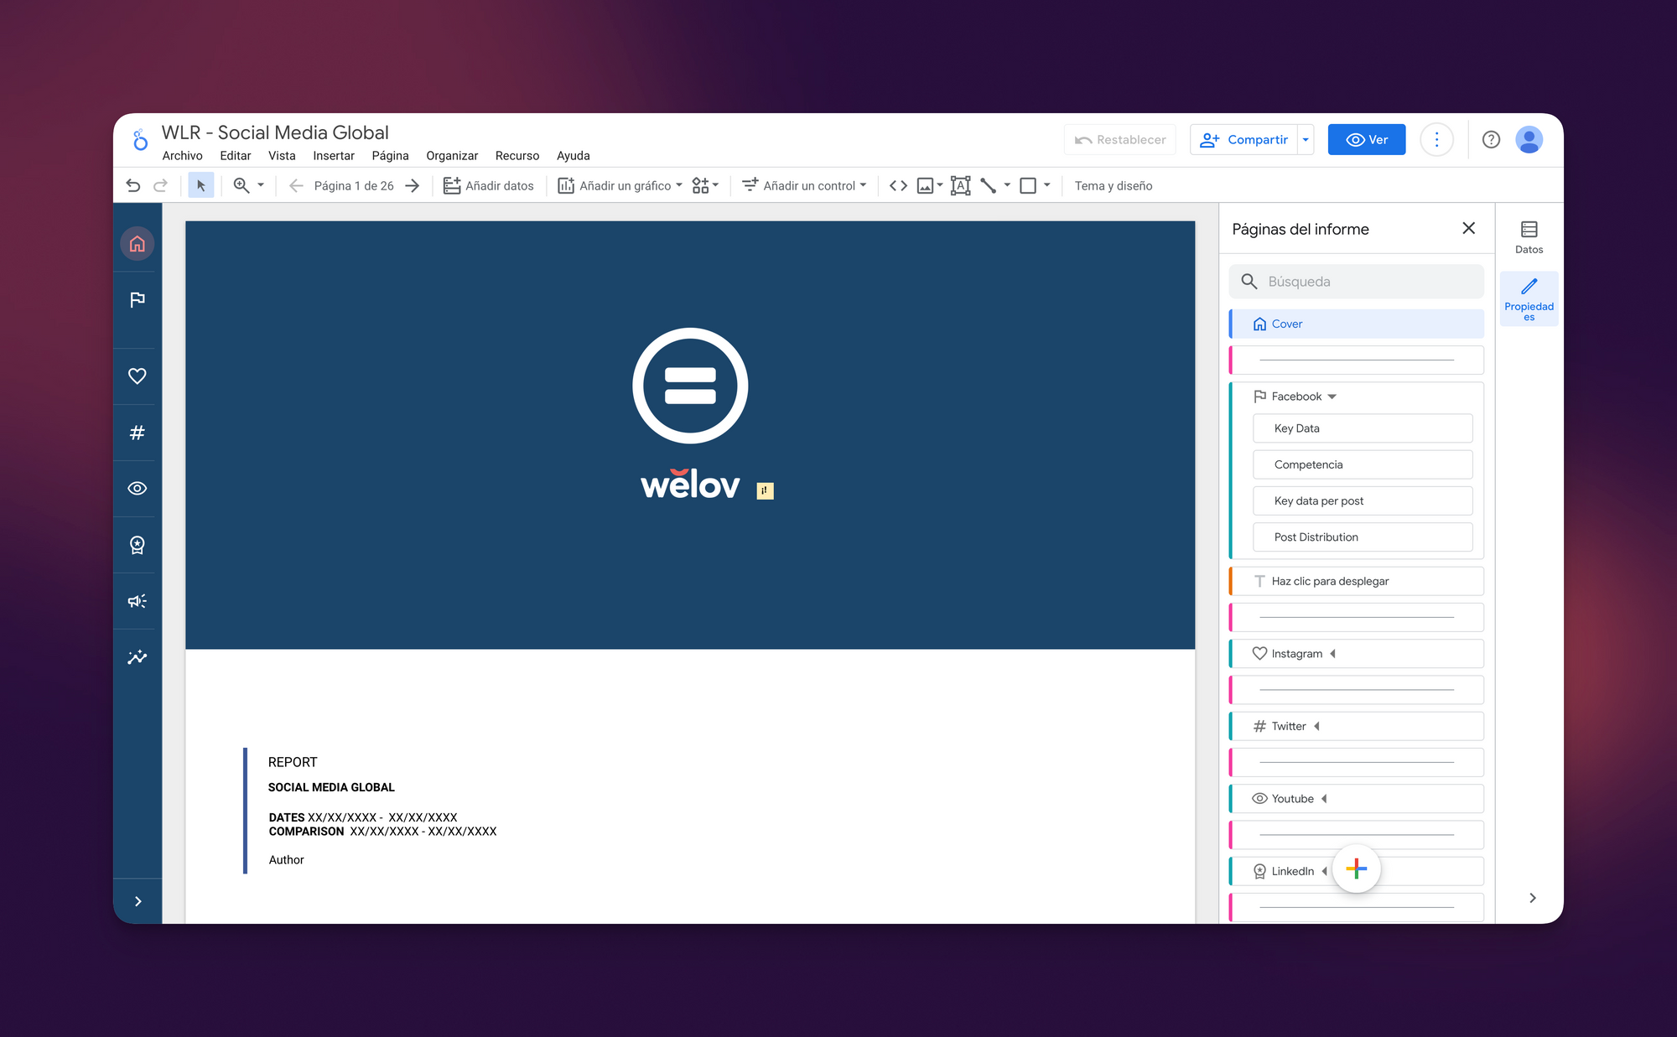
Task: Open Tema y diseño panel
Action: click(x=1114, y=185)
